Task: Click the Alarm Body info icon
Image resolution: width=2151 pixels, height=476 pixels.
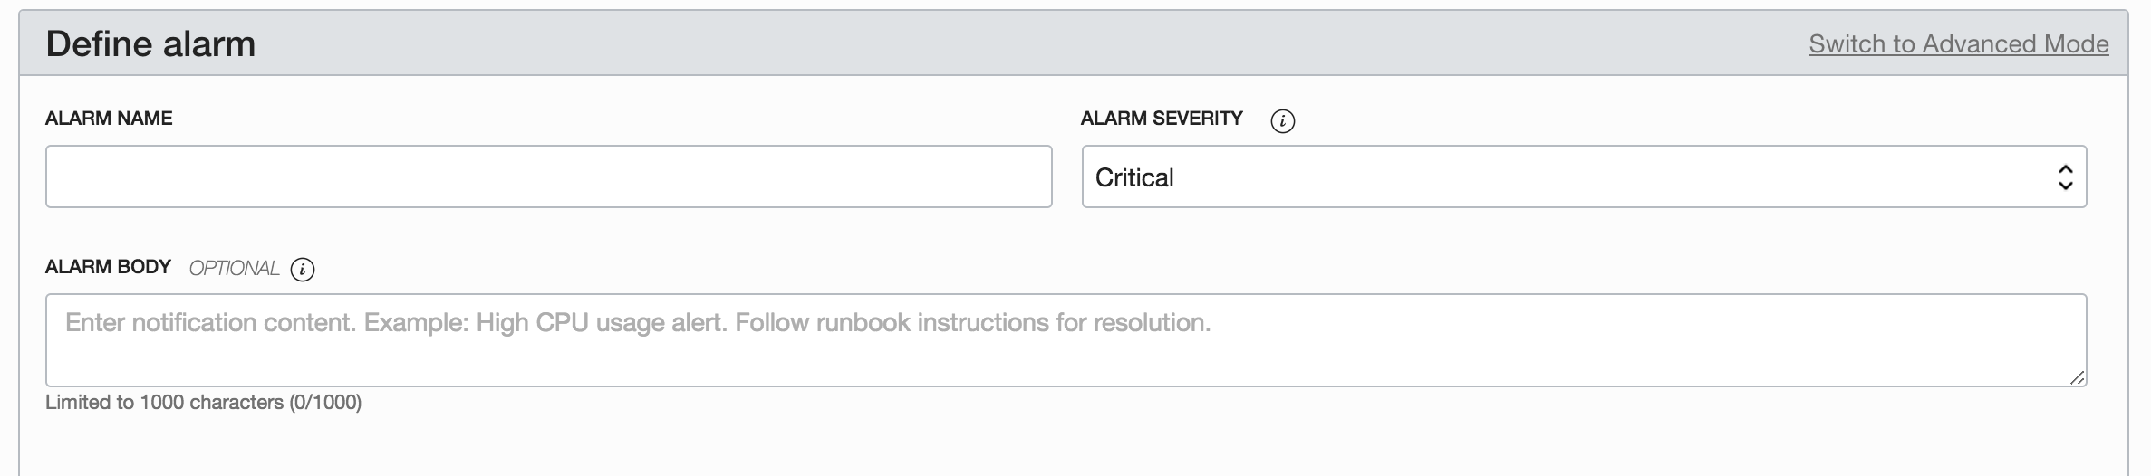Action: pyautogui.click(x=303, y=270)
